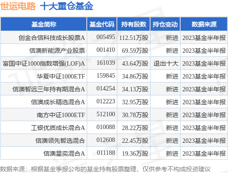Click the 数据来源 column header
The width and height of the screenshot is (228, 173).
pyautogui.click(x=204, y=24)
